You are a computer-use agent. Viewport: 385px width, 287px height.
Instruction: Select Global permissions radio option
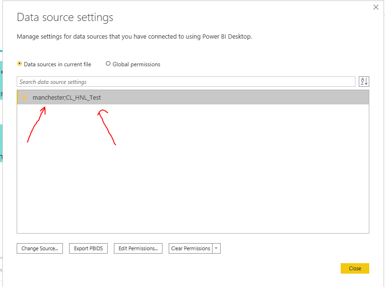[x=133, y=64]
